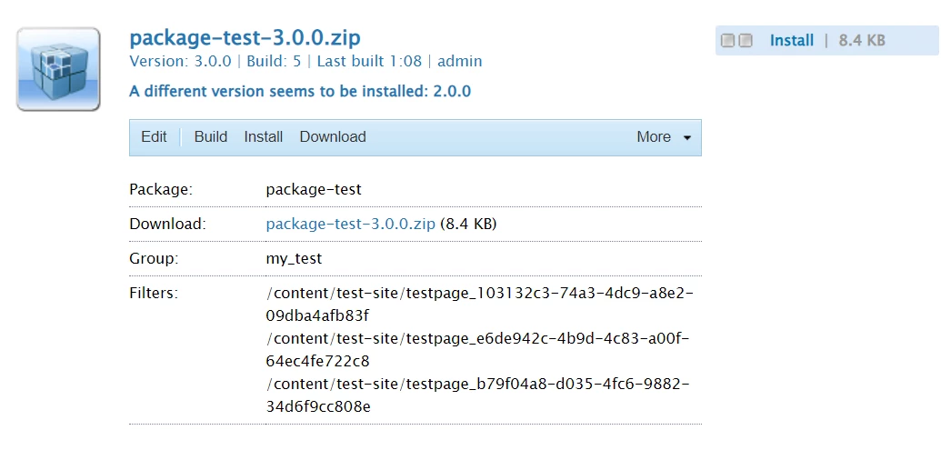
Task: Click the Last built 1:08 timestamp
Action: 368,62
